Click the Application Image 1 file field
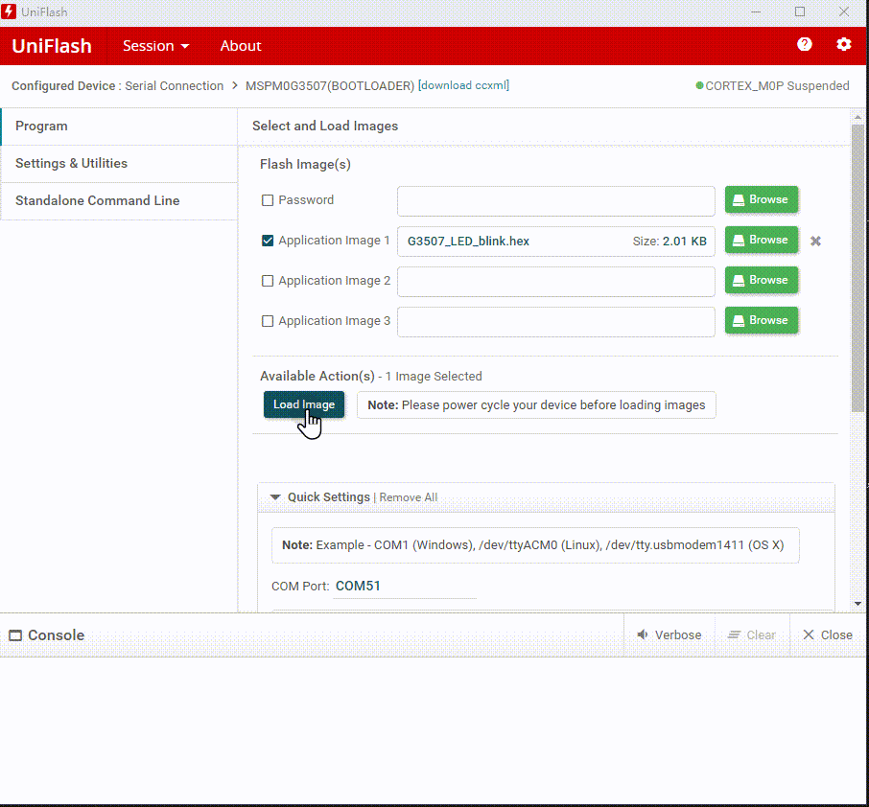869x807 pixels. (556, 242)
